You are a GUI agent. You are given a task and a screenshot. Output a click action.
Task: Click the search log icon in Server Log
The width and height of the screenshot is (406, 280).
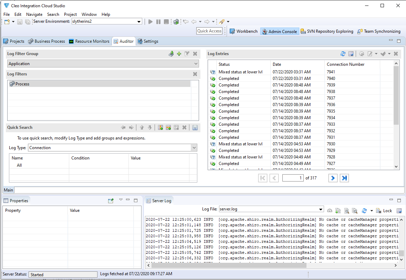[x=347, y=211]
